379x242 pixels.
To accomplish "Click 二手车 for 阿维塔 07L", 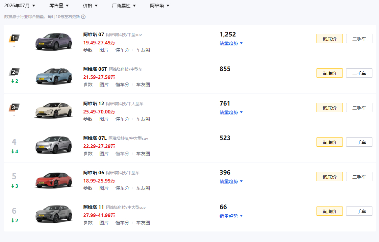I will (x=359, y=142).
